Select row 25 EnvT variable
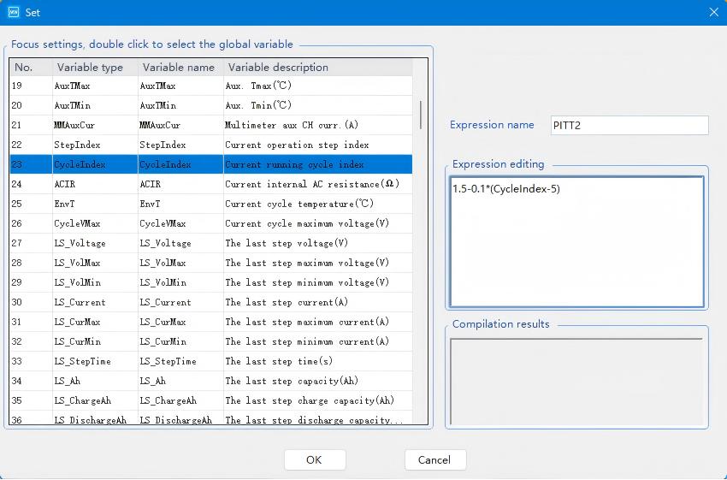This screenshot has width=727, height=480. (x=211, y=204)
